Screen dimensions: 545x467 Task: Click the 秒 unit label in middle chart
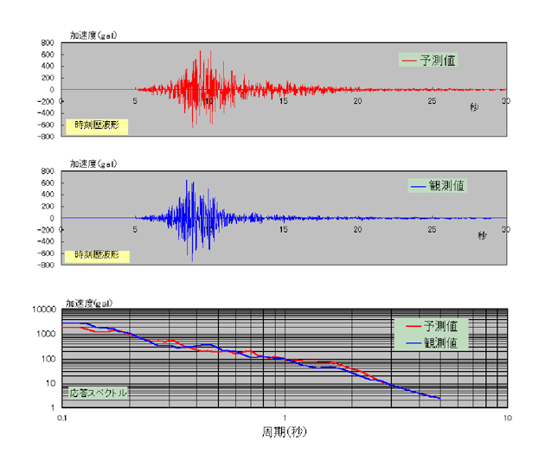[482, 235]
